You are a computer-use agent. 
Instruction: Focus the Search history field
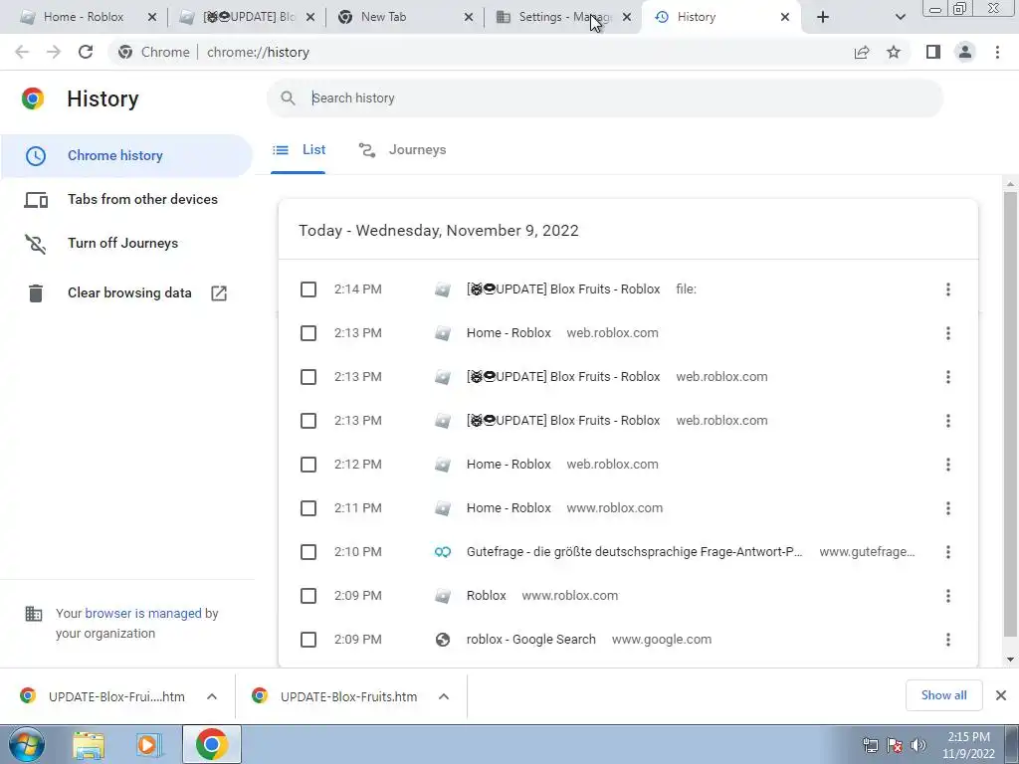pyautogui.click(x=604, y=98)
